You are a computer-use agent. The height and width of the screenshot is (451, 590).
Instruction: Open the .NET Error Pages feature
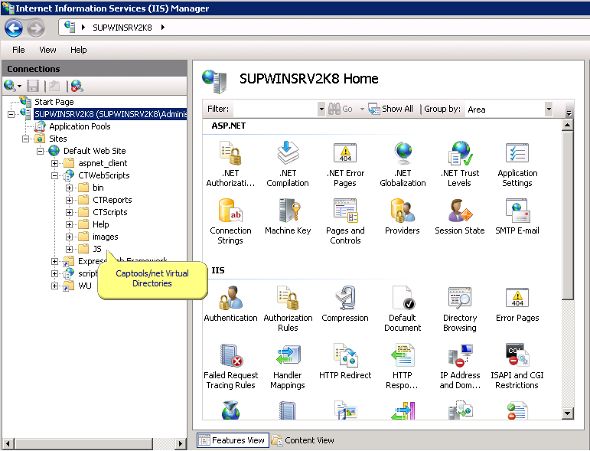345,164
